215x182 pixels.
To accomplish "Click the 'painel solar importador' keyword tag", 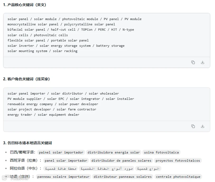I will point(61,152).
